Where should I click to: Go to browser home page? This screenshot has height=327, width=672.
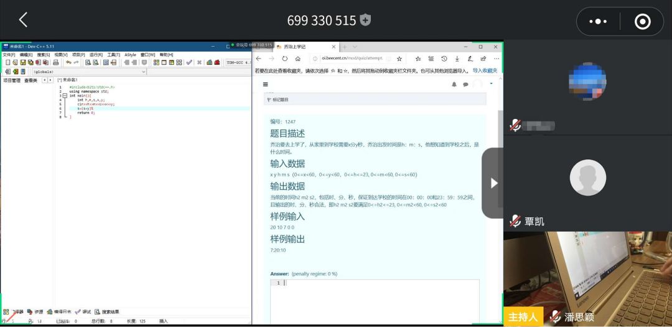coord(298,59)
